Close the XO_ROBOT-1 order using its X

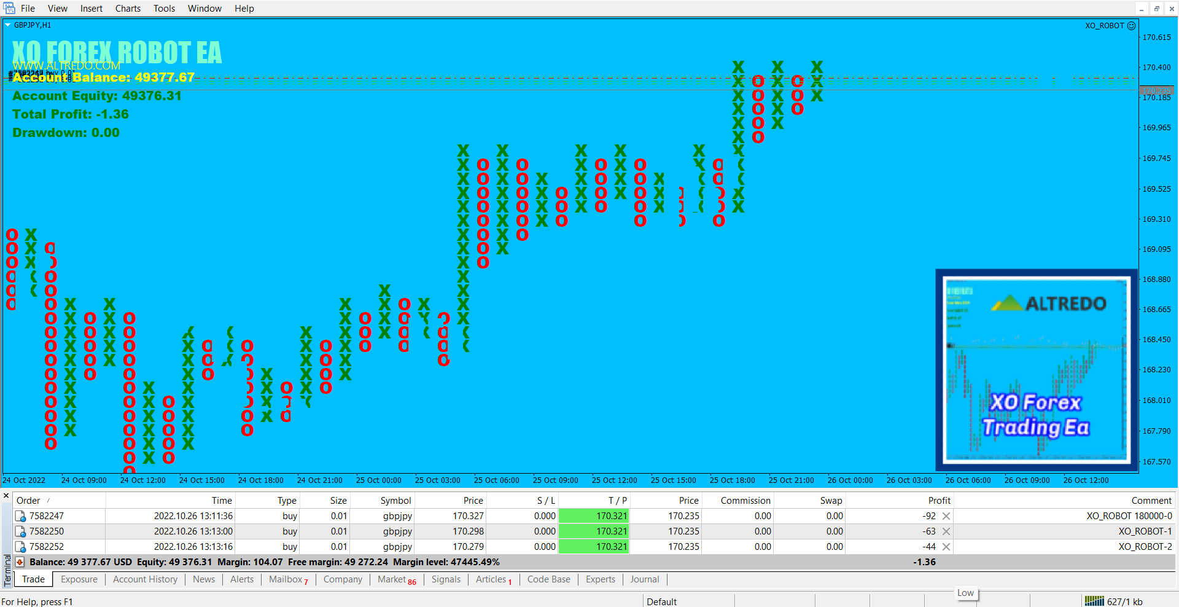tap(946, 531)
